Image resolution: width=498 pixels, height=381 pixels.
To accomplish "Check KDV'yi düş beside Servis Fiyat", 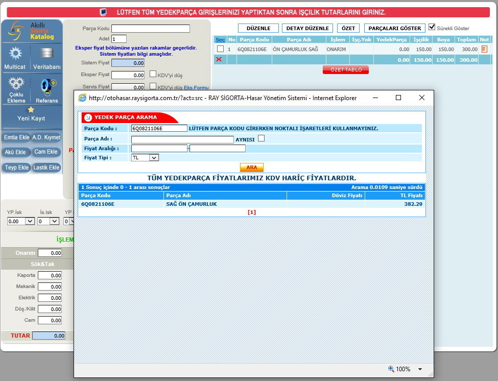I will coord(153,86).
